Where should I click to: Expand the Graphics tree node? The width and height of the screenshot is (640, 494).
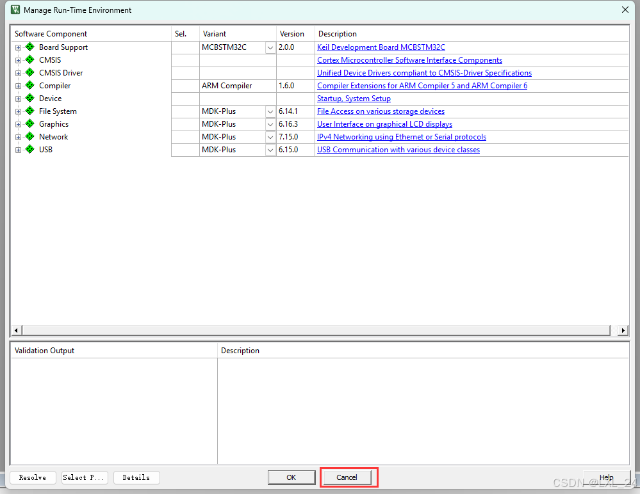(18, 124)
